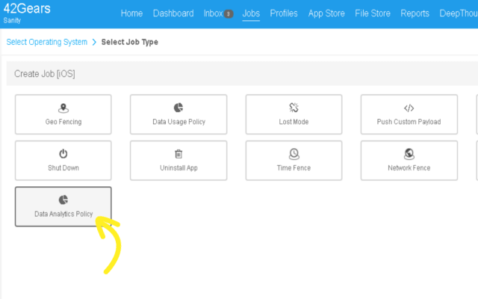Image resolution: width=478 pixels, height=299 pixels.
Task: Click the 42Gears logo
Action: click(x=27, y=8)
